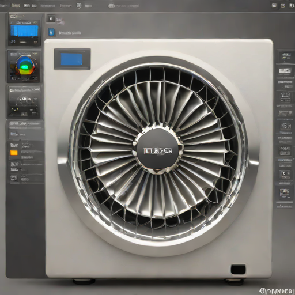
Task: Click the circular icon in the top menu bar
Action: tap(79, 5)
